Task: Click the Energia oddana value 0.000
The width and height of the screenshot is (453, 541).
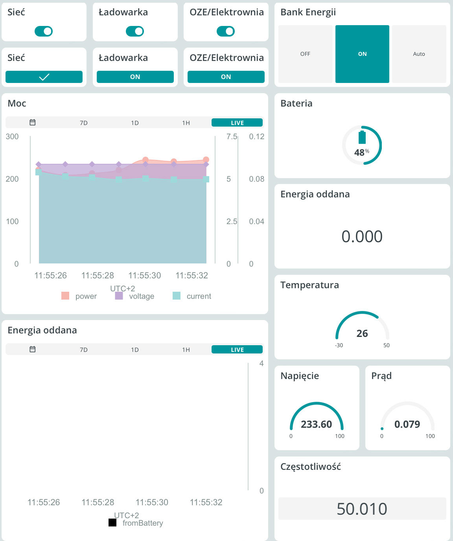Action: pos(362,236)
